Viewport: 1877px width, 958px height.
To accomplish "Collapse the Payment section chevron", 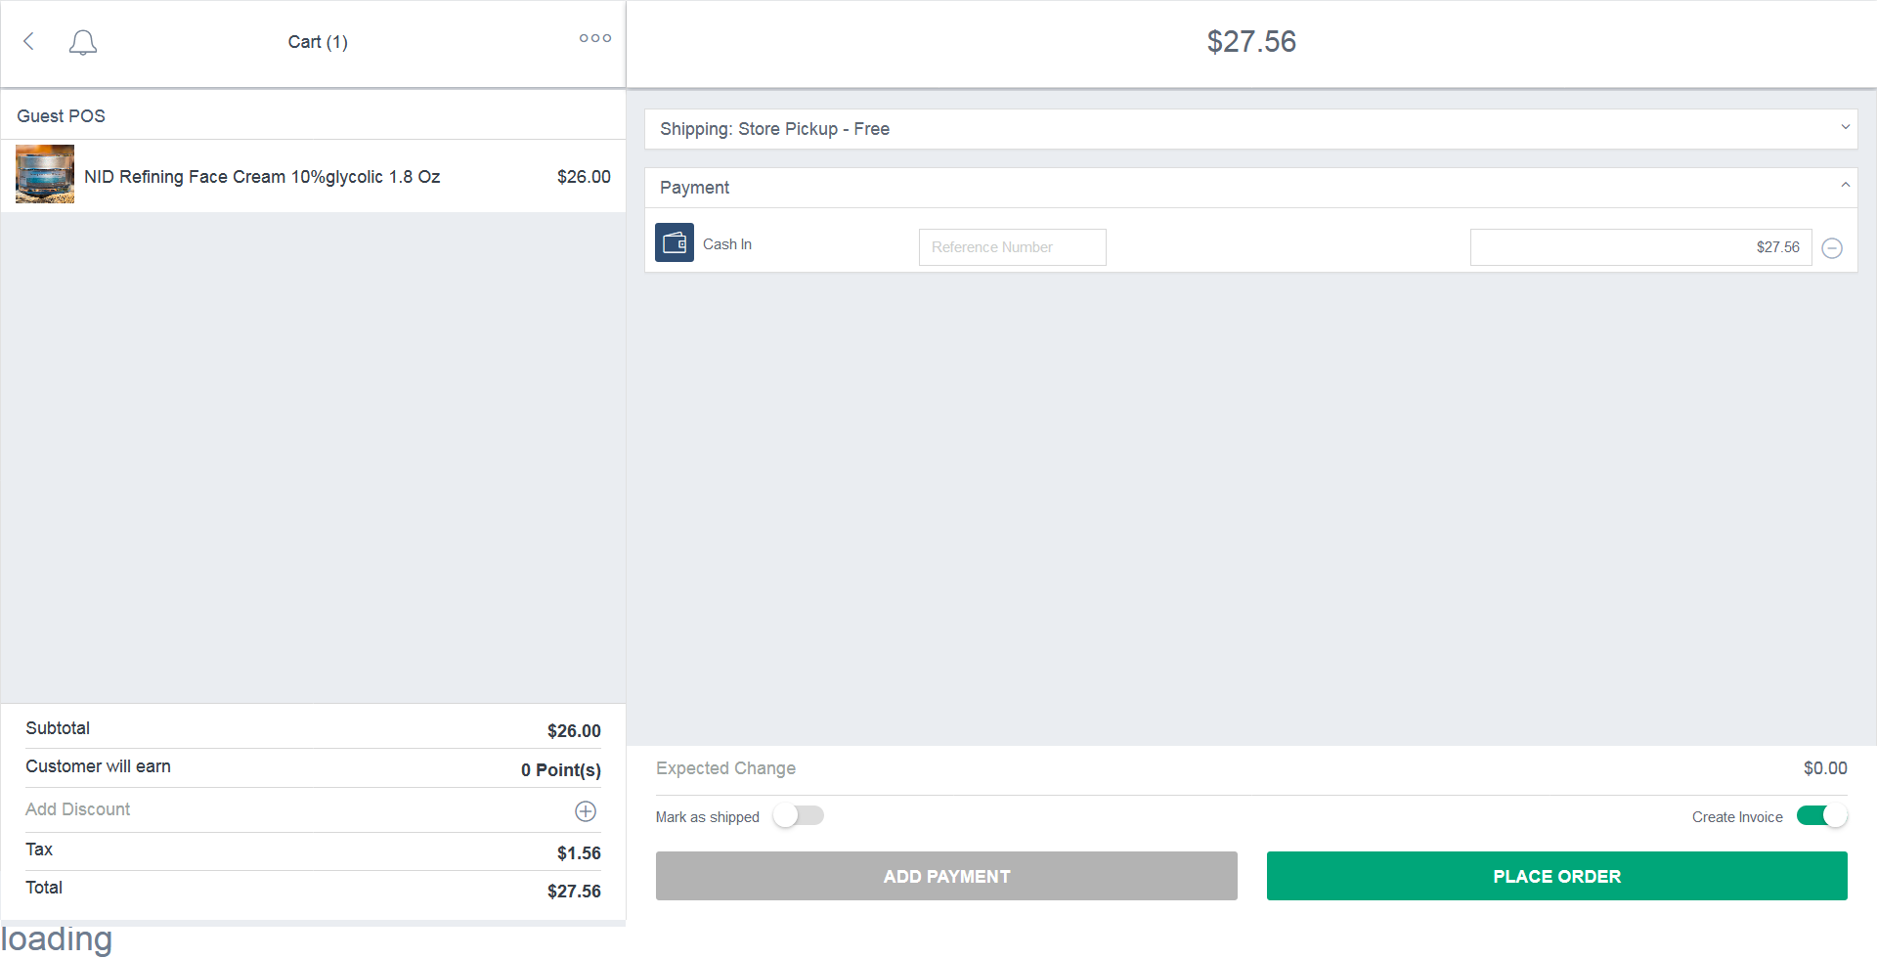I will tap(1845, 186).
